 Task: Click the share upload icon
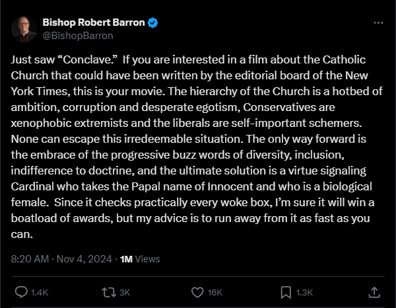tap(373, 291)
